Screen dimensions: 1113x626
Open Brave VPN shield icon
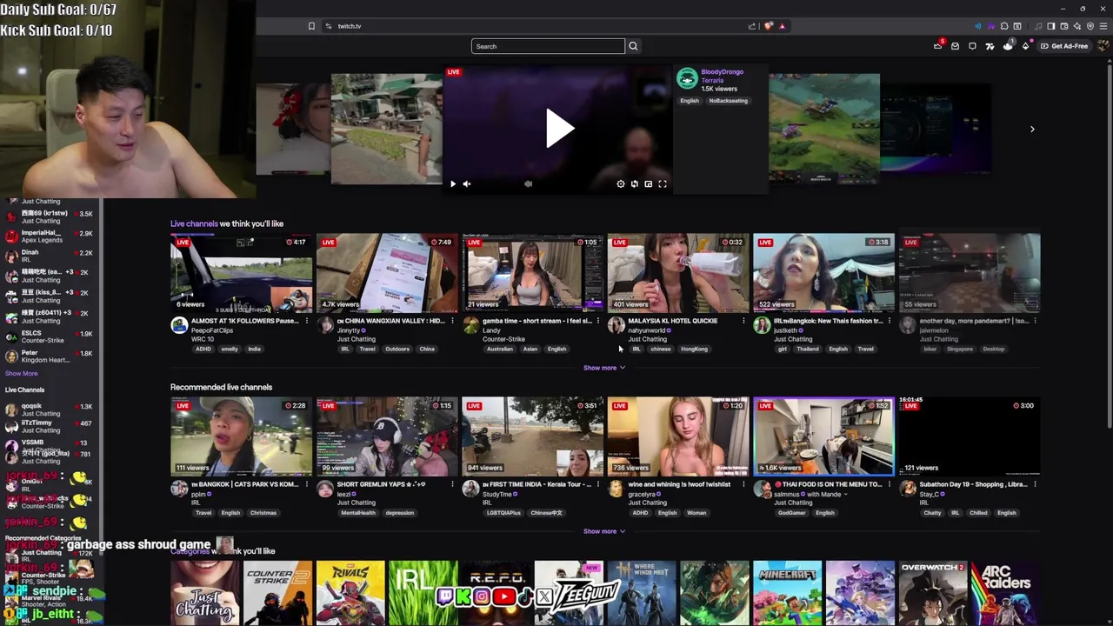point(1090,26)
